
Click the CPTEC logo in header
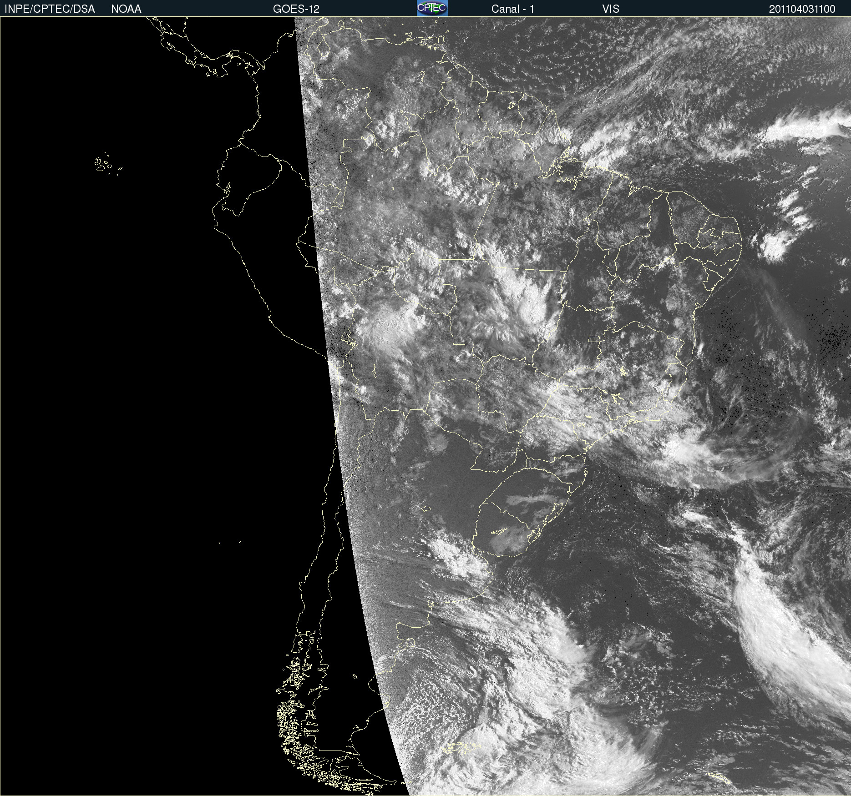[x=432, y=8]
